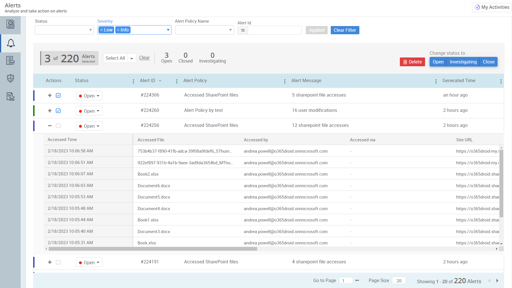Click the trash icon on the Delete button

405,62
